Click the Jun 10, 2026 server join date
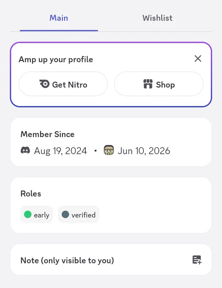This screenshot has height=288, width=222. pos(144,151)
